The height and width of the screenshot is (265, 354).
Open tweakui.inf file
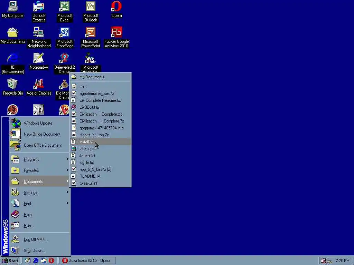pyautogui.click(x=101, y=183)
